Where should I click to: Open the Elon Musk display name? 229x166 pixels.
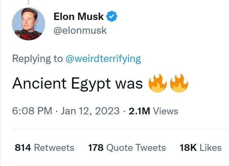pos(79,16)
